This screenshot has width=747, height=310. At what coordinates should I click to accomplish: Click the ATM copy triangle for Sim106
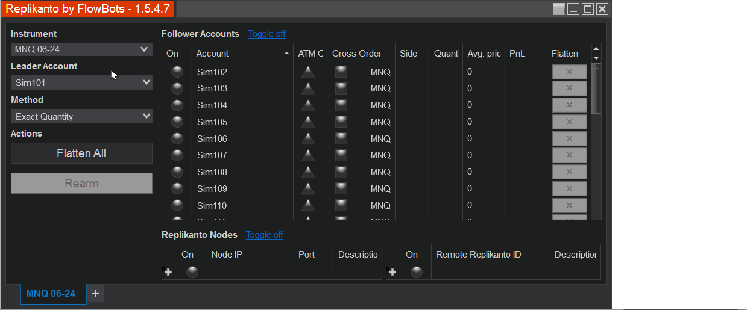(x=308, y=138)
